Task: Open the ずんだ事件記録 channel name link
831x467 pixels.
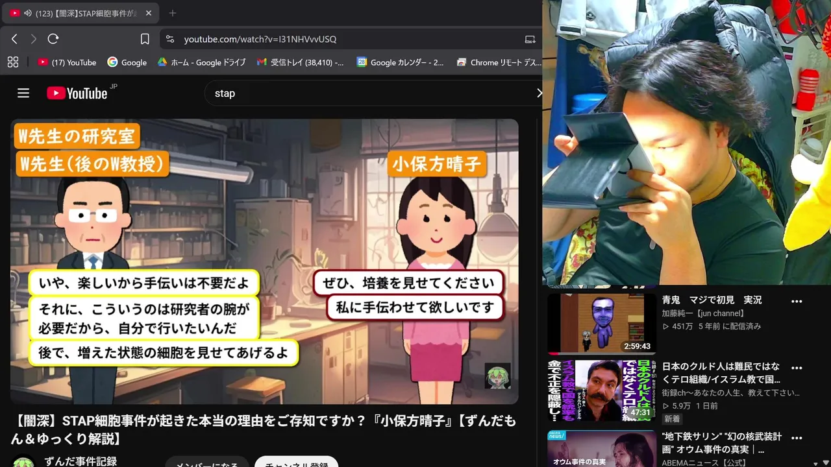Action: (x=81, y=461)
